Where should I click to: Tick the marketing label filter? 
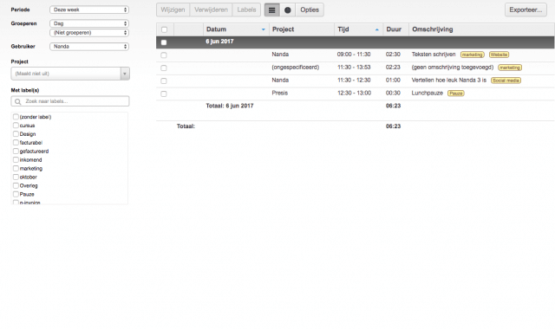[16, 168]
